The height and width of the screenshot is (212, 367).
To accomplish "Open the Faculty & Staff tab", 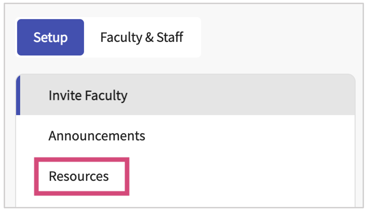I will pos(142,37).
